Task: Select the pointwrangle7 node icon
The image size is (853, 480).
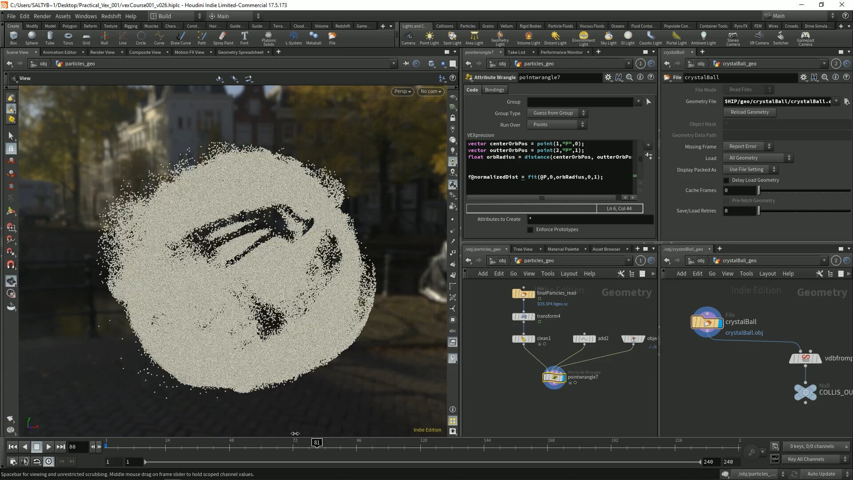Action: pos(554,377)
